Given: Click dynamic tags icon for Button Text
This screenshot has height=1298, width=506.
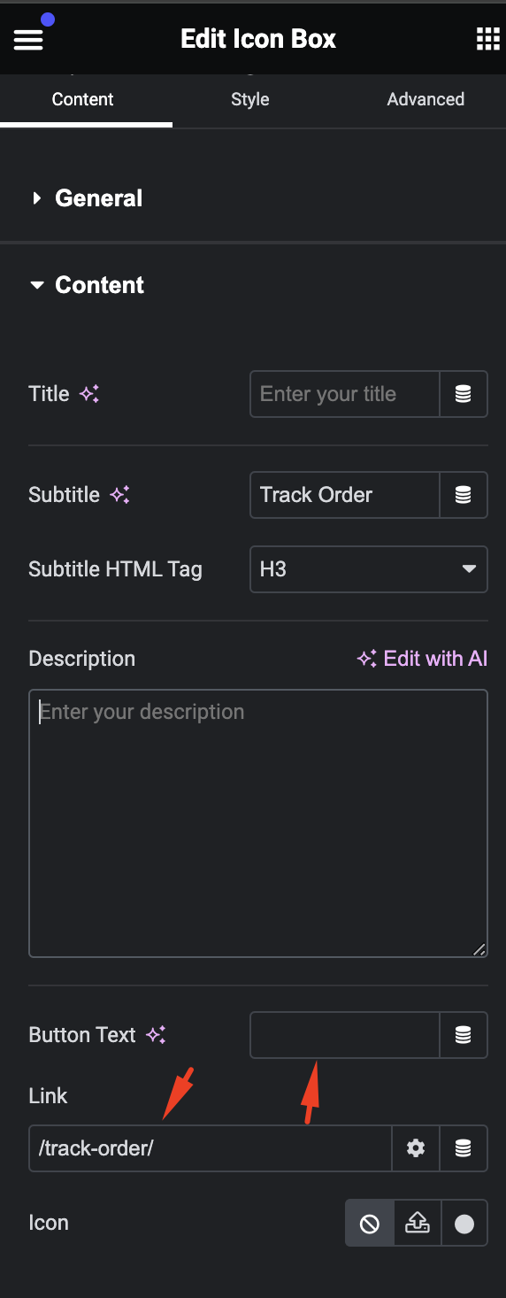Looking at the screenshot, I should point(463,1035).
